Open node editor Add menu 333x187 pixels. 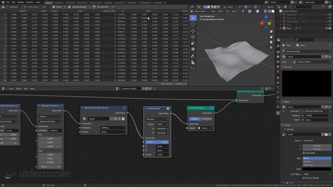pos(25,89)
